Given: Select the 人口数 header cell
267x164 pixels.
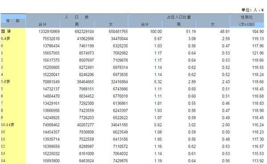Looking at the screenshot, I should (77, 17).
